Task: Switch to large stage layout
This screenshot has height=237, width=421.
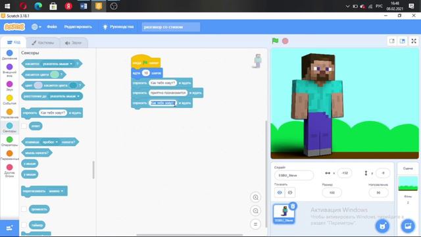Action: pos(402,41)
